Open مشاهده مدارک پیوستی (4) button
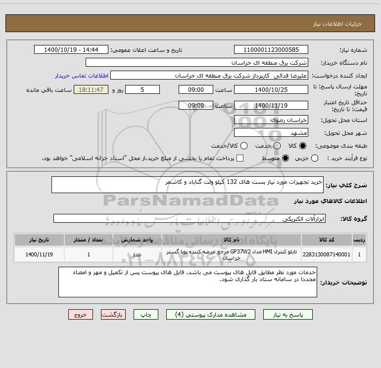The width and height of the screenshot is (381, 368). coord(211,315)
